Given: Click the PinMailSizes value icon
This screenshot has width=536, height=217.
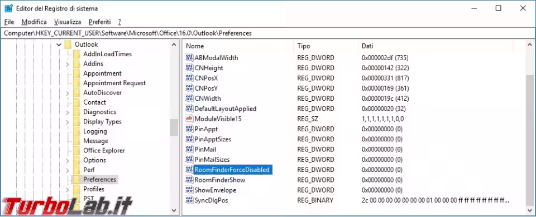Looking at the screenshot, I should (x=189, y=160).
